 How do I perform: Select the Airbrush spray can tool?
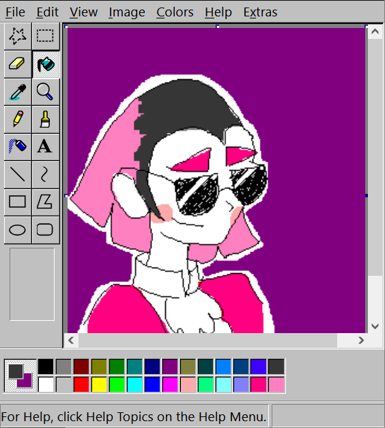click(18, 147)
